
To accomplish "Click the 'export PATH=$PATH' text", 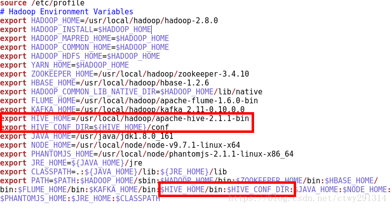I will pyautogui.click(x=38, y=181).
